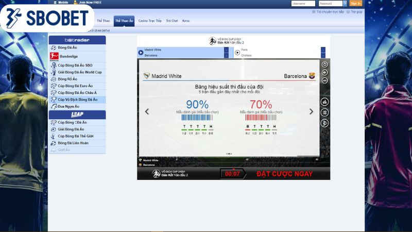Expand odds for Madrid White row
Screen dimensions: 412x232
226,49
